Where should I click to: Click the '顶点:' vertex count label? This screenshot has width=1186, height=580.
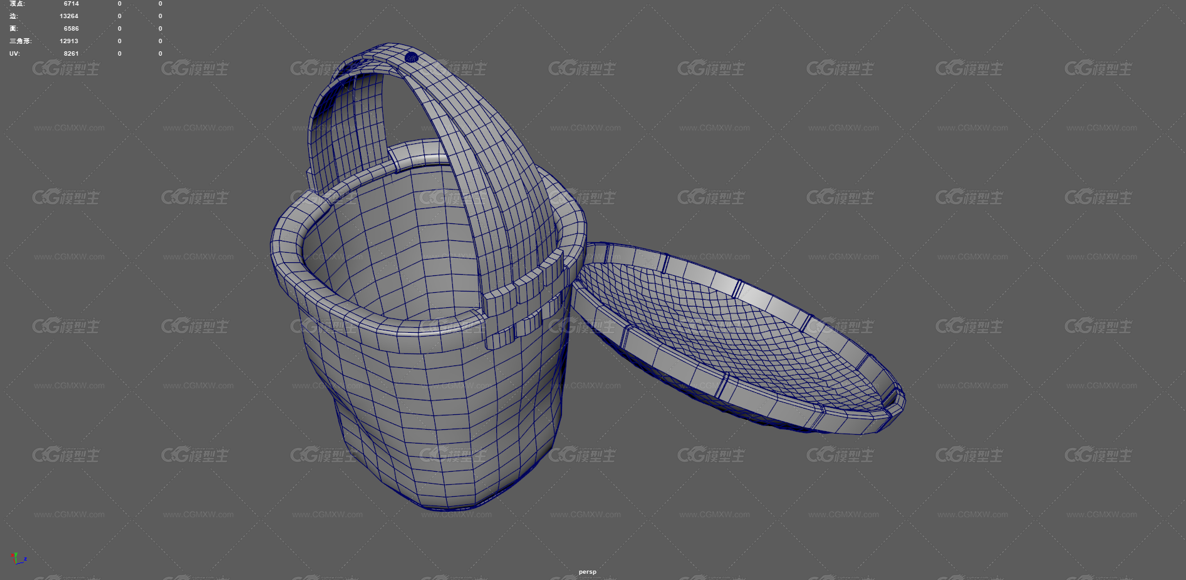tap(17, 4)
